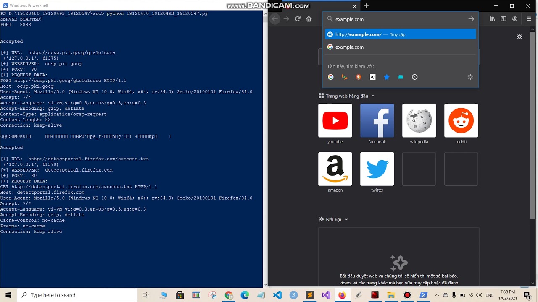Open the Firefox account icon
The width and height of the screenshot is (538, 302).
[x=515, y=19]
